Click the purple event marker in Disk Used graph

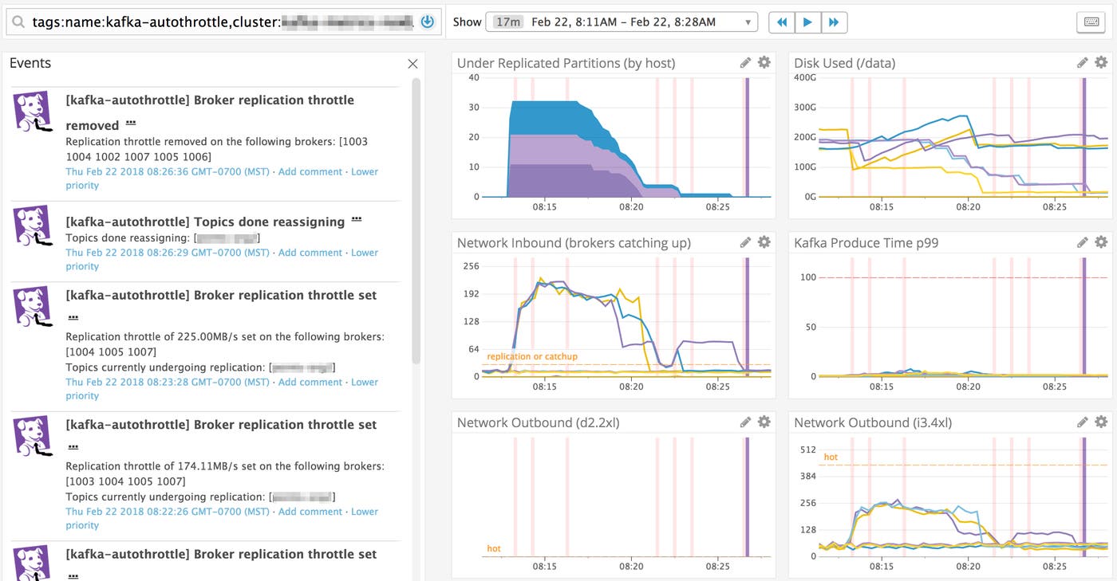coord(1084,135)
